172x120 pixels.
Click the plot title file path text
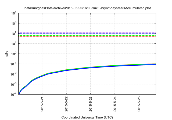(x=87, y=8)
